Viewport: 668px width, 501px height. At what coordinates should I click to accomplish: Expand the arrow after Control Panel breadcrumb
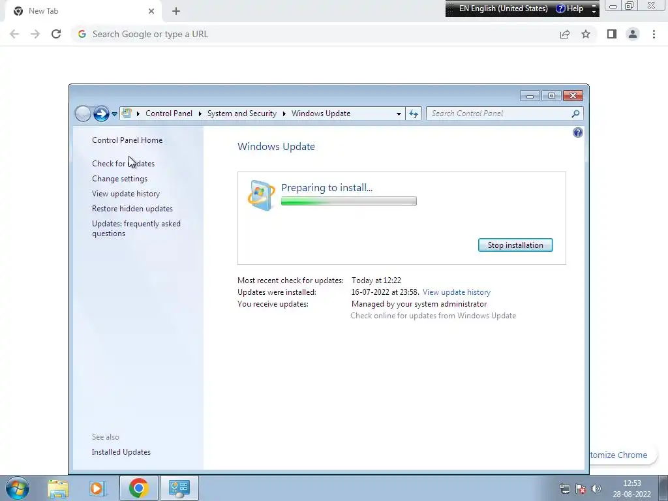(x=200, y=114)
